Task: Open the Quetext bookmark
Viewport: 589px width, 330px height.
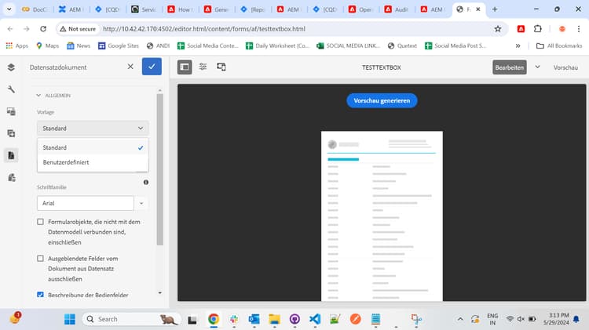Action: (x=402, y=45)
